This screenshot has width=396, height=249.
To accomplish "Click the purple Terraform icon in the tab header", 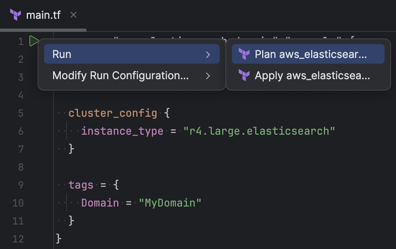I will 15,15.
